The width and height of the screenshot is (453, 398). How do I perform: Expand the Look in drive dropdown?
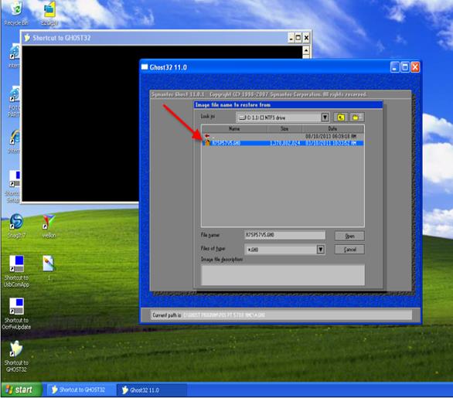pyautogui.click(x=325, y=117)
